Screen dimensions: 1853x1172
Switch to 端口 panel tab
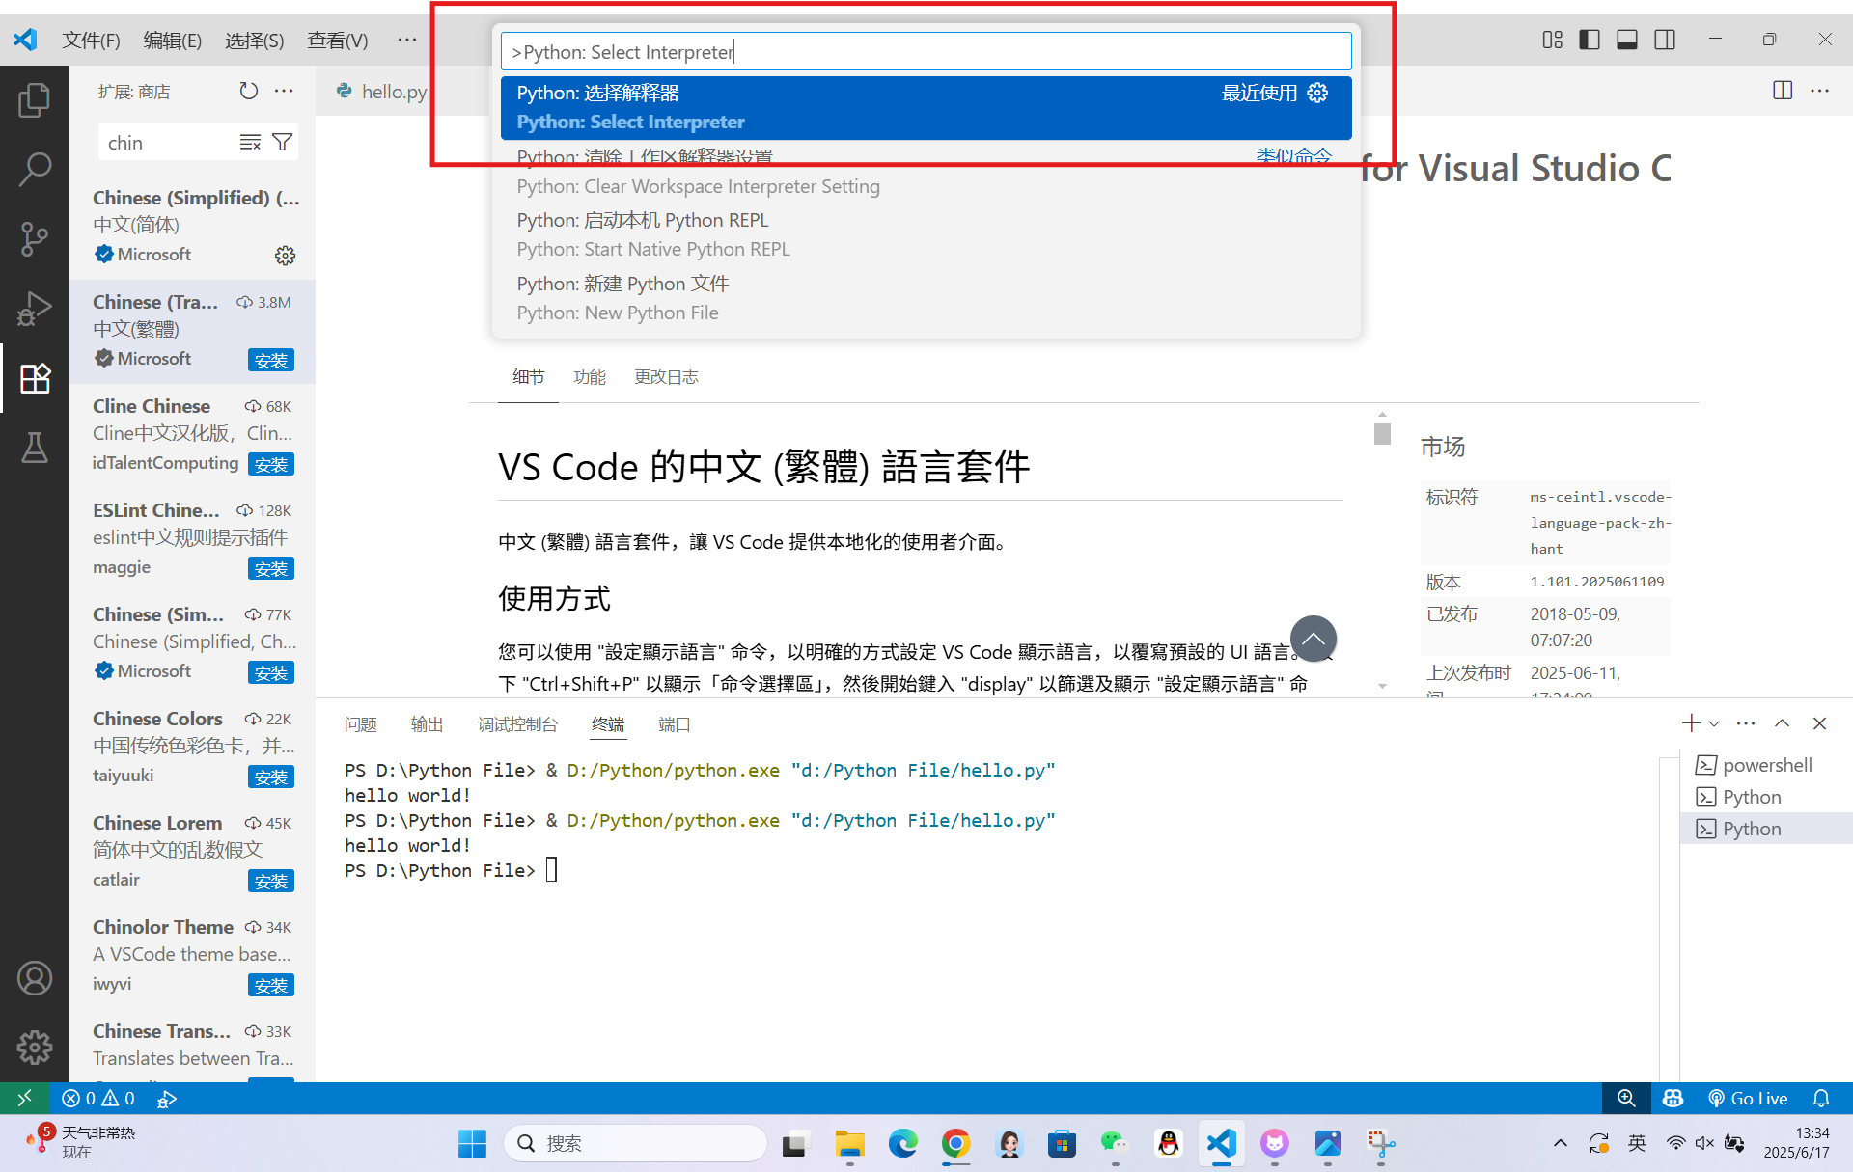[x=675, y=724]
